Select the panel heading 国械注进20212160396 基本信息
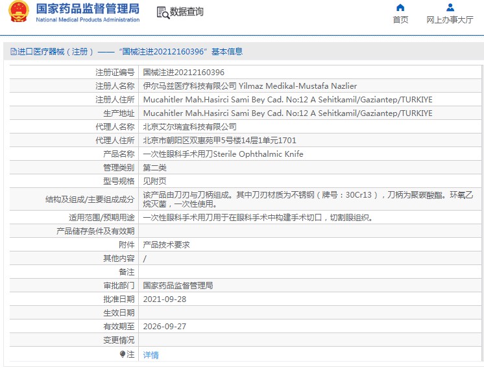 [181, 51]
